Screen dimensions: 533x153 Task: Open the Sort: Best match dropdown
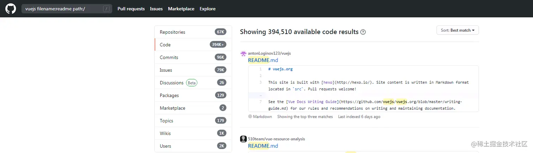point(457,30)
